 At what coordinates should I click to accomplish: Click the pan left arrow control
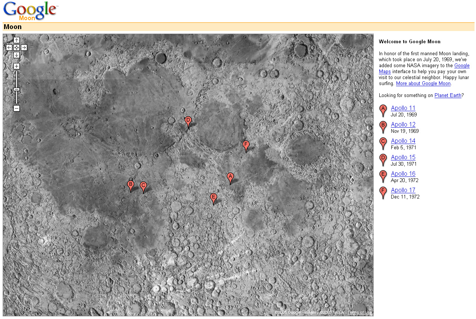click(9, 47)
